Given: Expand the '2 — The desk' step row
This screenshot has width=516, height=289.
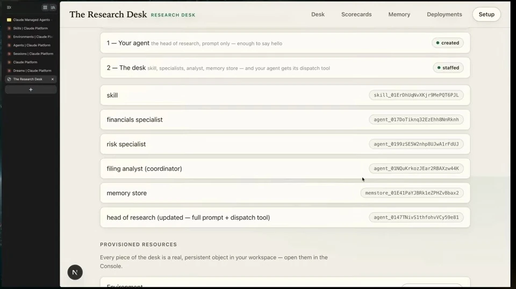Looking at the screenshot, I should coord(285,68).
